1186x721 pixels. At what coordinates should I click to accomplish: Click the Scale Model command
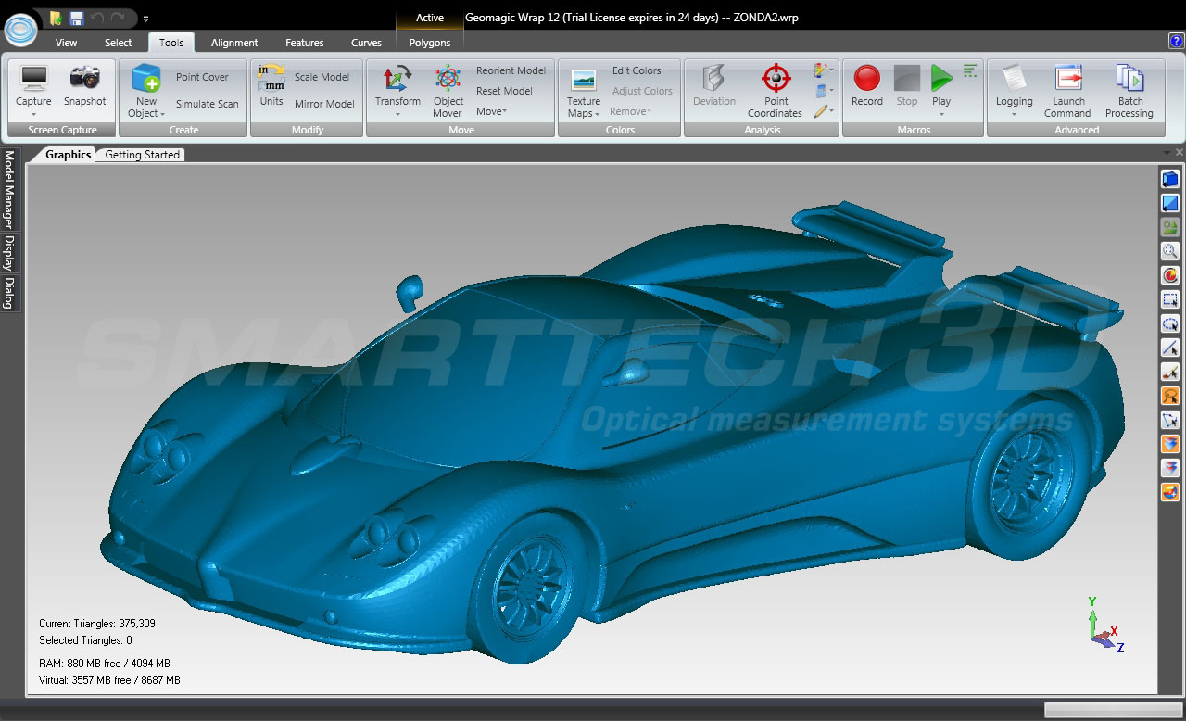[322, 77]
